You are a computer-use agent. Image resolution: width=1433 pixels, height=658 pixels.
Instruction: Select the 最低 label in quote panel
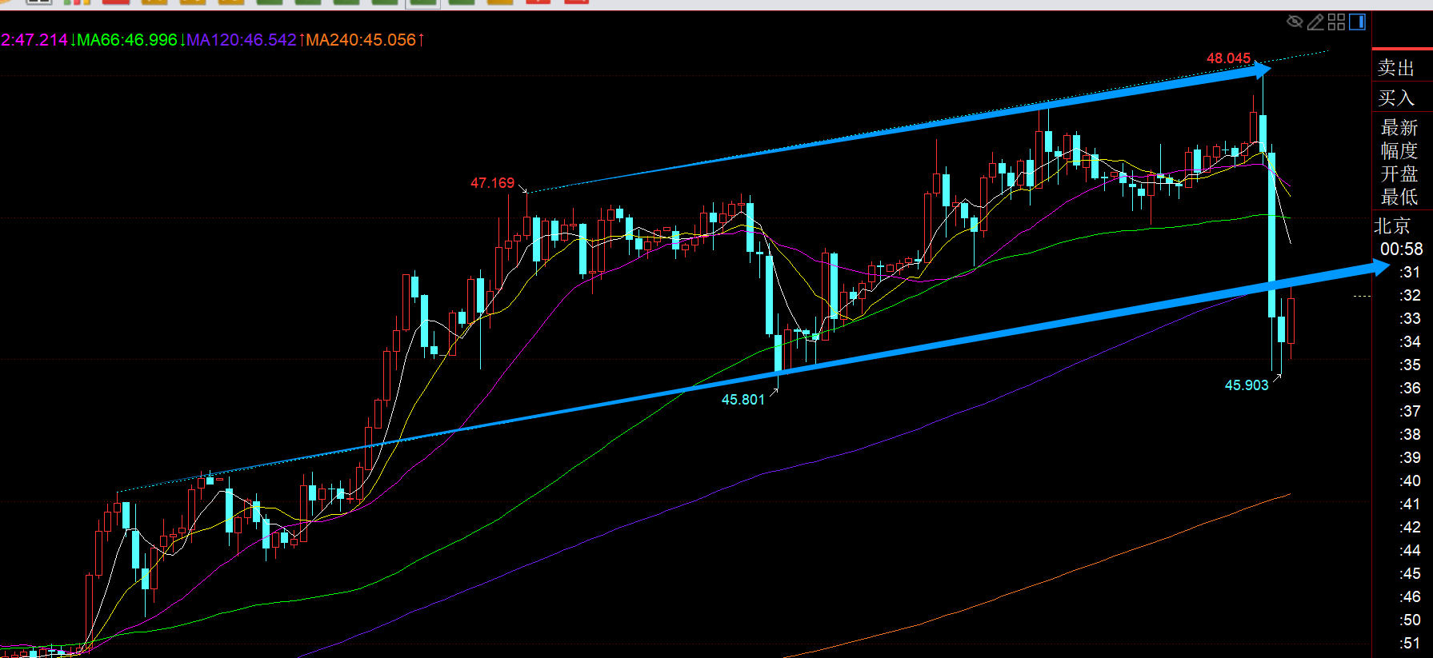(x=1399, y=197)
